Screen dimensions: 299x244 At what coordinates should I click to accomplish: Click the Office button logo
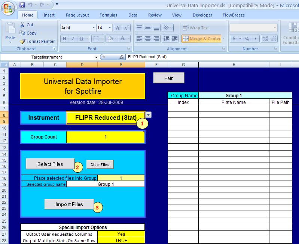coord(8,8)
